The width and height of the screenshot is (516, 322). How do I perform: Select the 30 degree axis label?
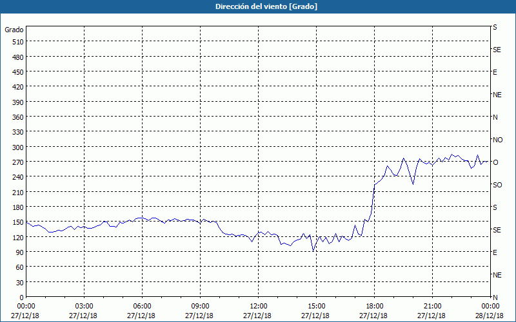[x=20, y=283]
